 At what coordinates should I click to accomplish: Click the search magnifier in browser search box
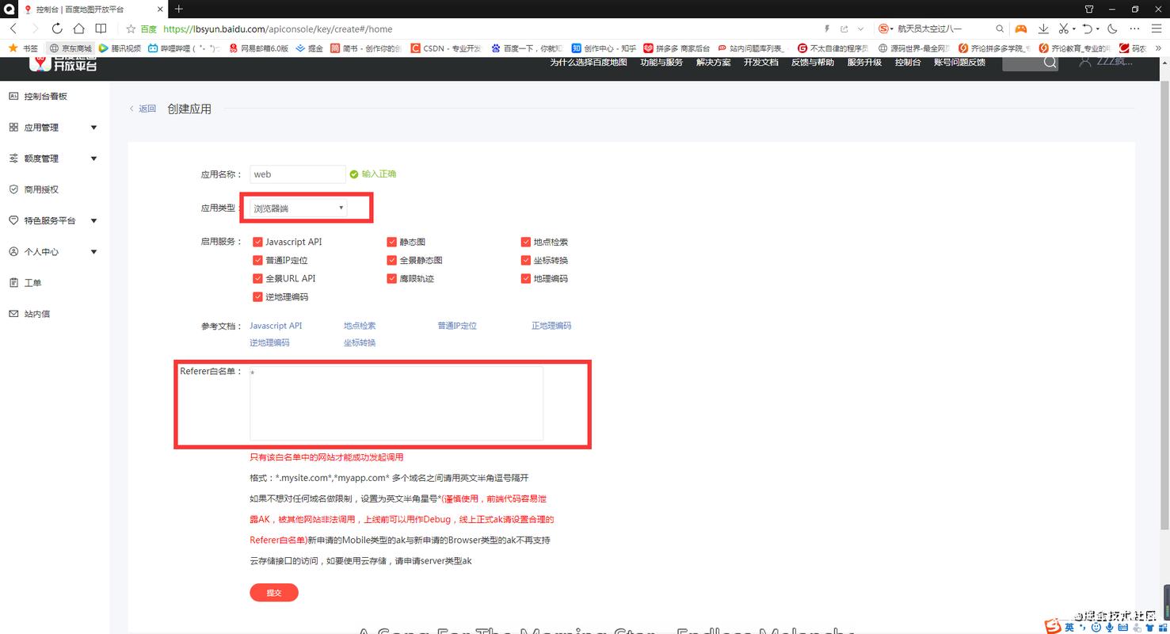click(1000, 29)
